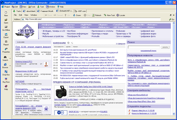The height and width of the screenshot is (120, 177).
Task: Open the www.onlinetrade.ru link
Action: (85, 105)
